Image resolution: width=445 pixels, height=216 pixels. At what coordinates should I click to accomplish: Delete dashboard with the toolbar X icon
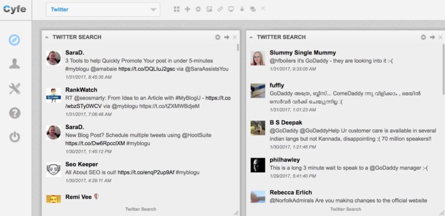click(x=263, y=9)
